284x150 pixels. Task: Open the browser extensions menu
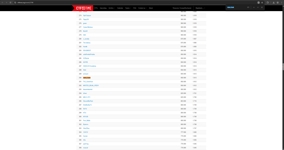click(268, 2)
